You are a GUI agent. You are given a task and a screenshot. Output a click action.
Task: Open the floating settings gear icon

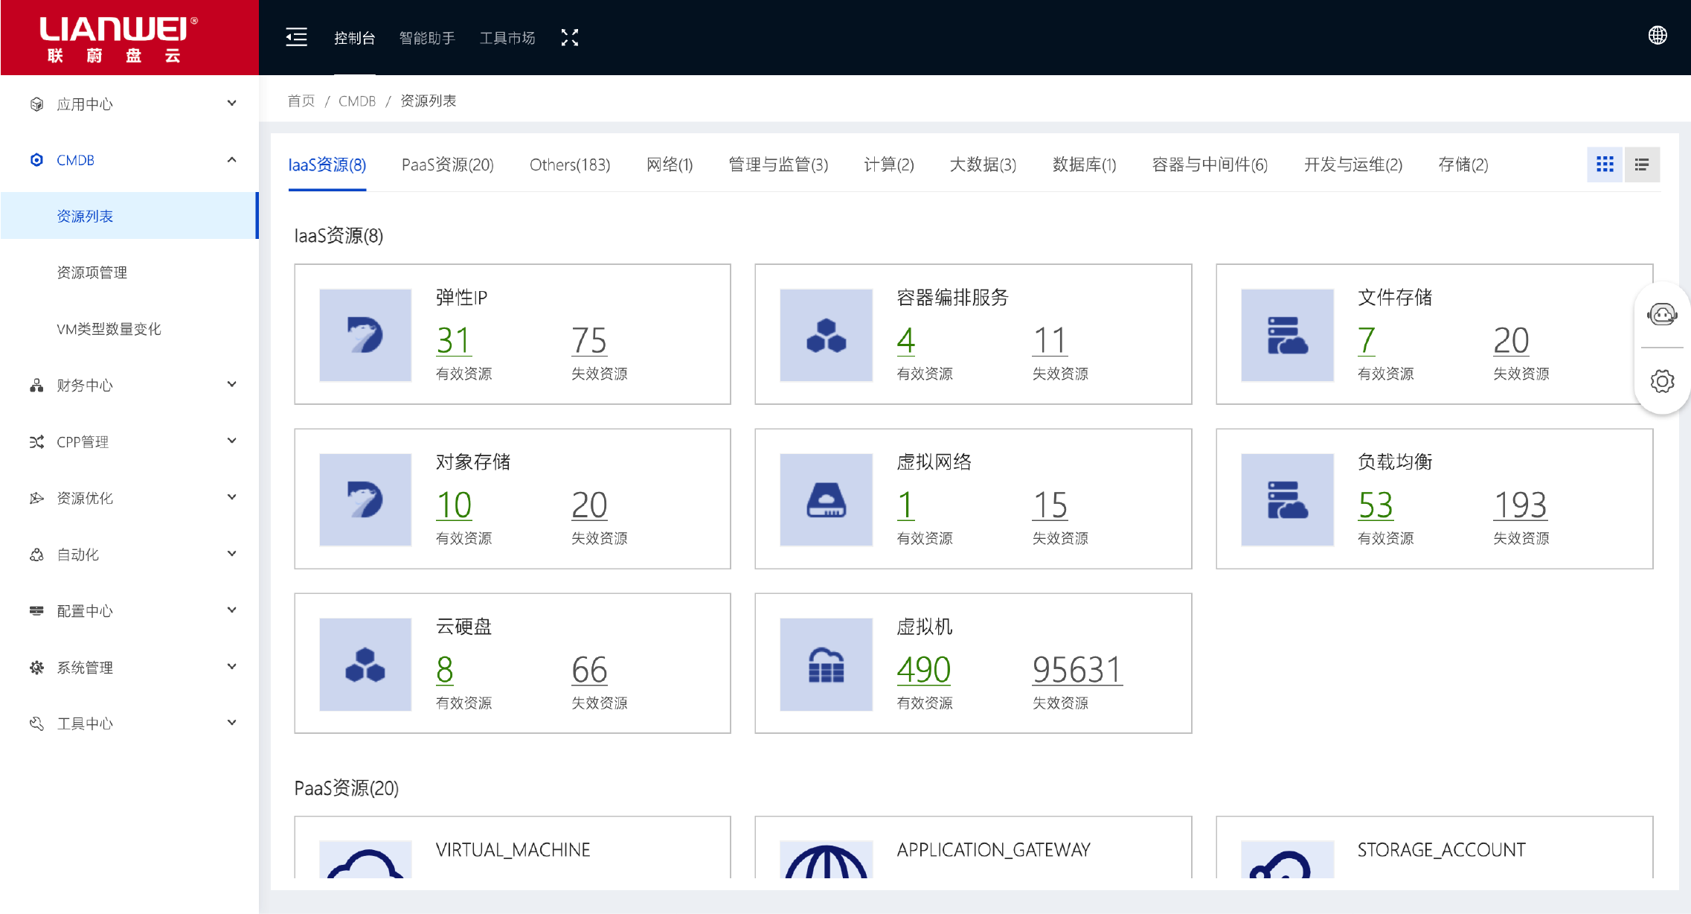pyautogui.click(x=1662, y=381)
